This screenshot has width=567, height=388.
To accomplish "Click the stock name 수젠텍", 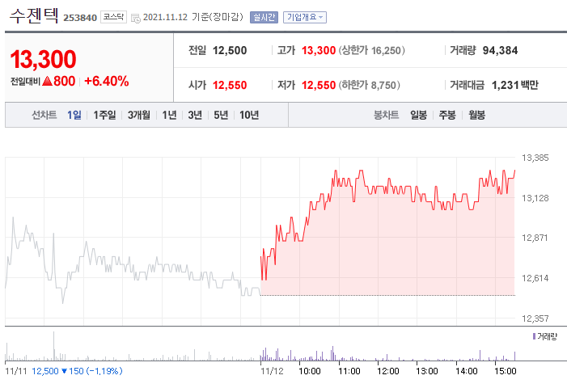I will (34, 16).
